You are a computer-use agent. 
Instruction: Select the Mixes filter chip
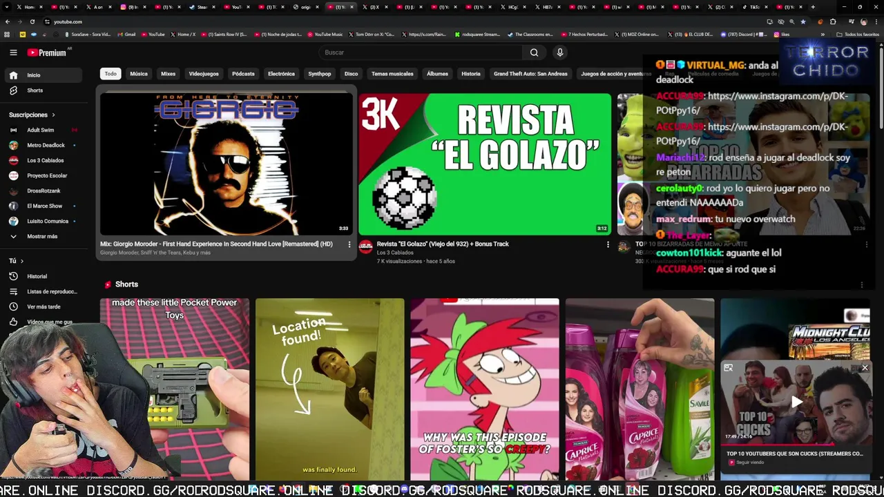pos(169,74)
